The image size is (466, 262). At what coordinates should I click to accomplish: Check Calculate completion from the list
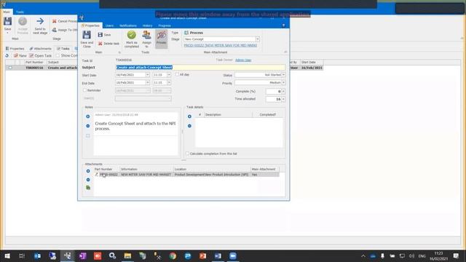click(x=188, y=154)
